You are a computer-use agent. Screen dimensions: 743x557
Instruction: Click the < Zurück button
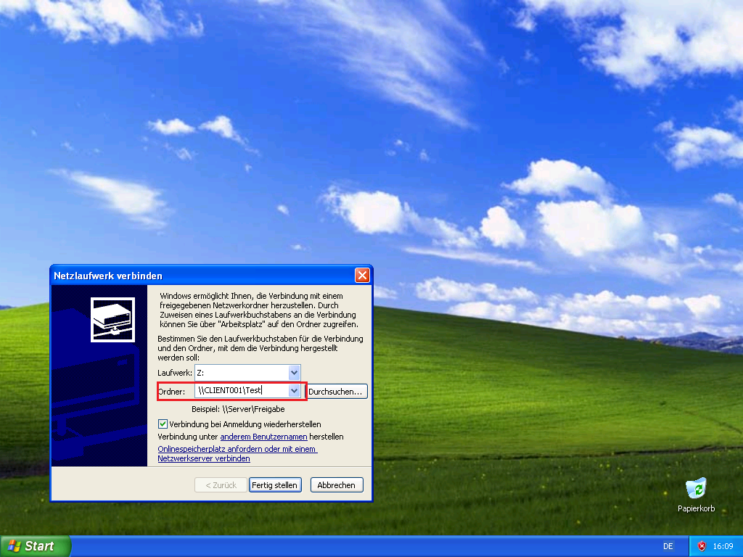[x=221, y=485]
